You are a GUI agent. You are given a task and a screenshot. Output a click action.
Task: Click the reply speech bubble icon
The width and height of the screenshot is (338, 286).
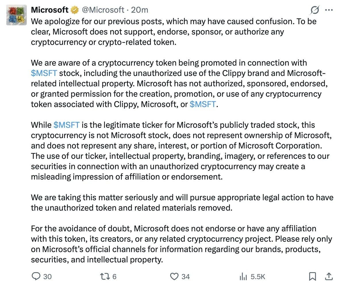tap(36, 276)
